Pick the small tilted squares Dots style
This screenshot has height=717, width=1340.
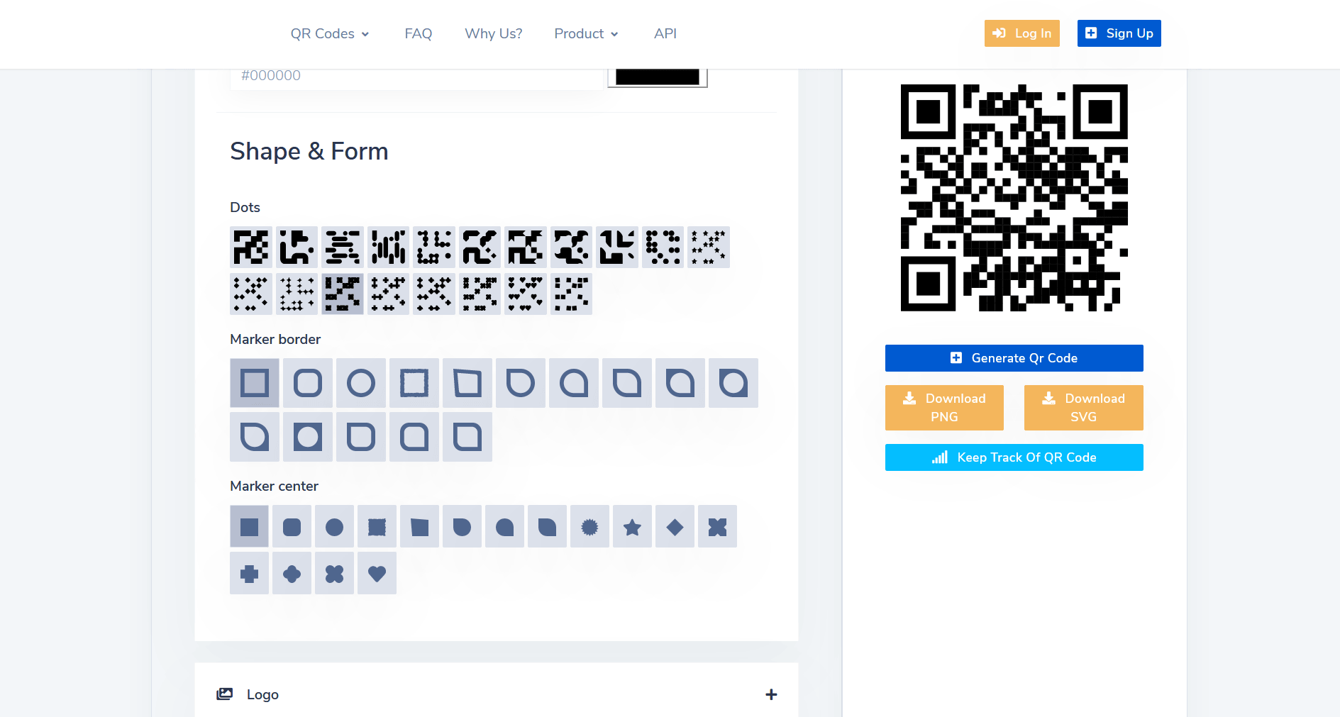[572, 294]
